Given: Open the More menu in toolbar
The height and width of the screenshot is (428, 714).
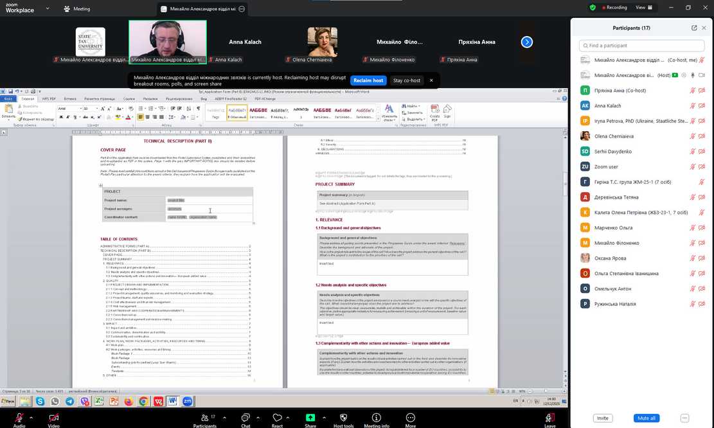Looking at the screenshot, I should coord(410,418).
